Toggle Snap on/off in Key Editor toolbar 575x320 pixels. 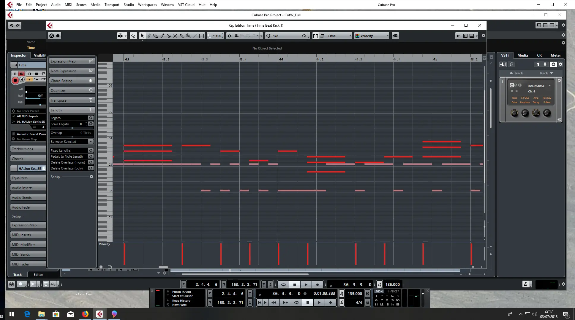pos(230,36)
